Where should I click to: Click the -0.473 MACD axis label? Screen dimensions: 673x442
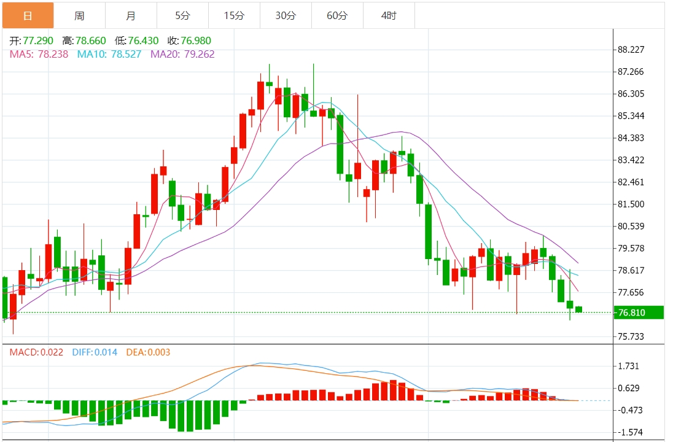pyautogui.click(x=629, y=410)
